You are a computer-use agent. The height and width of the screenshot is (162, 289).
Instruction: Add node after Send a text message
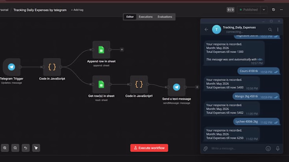tap(197, 87)
